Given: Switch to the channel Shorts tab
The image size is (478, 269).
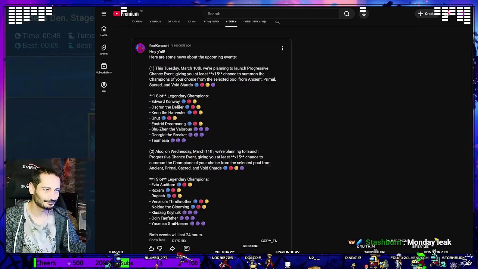Looking at the screenshot, I should pyautogui.click(x=174, y=21).
